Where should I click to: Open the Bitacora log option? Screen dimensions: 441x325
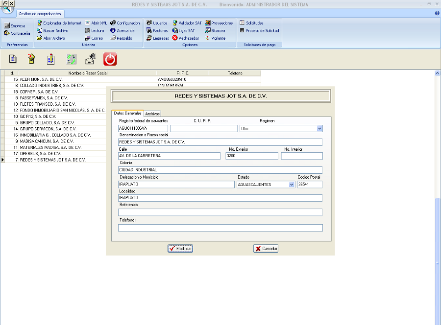[x=215, y=30]
